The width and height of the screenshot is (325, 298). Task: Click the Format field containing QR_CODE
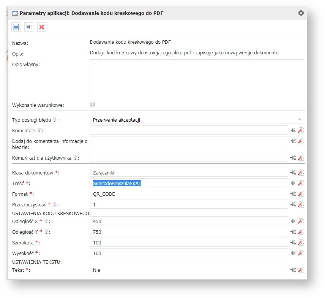189,194
